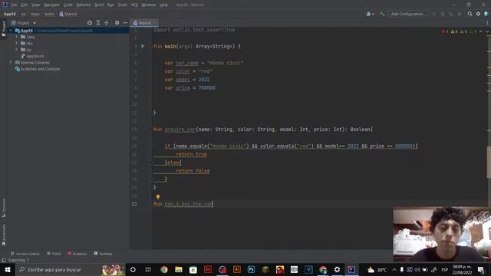Viewport: 491px width, 276px height.
Task: Click the Debug toolbar icon
Action: (443, 14)
